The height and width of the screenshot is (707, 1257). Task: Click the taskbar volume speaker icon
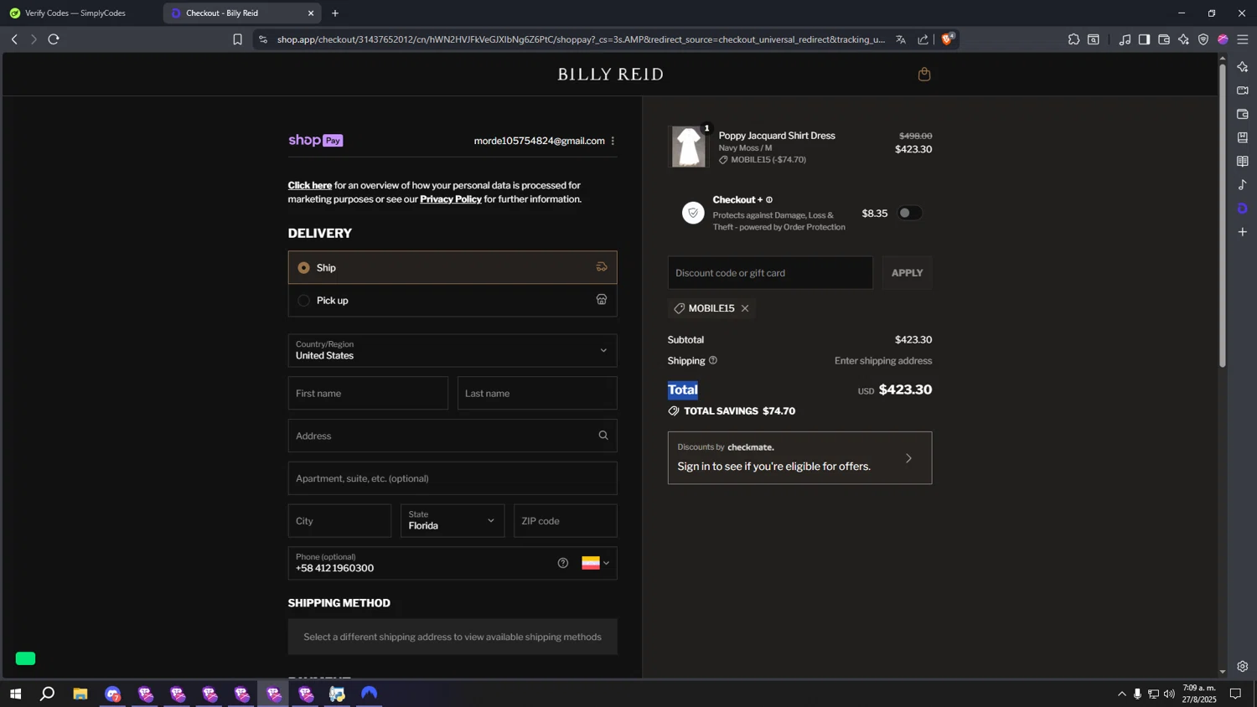point(1169,694)
